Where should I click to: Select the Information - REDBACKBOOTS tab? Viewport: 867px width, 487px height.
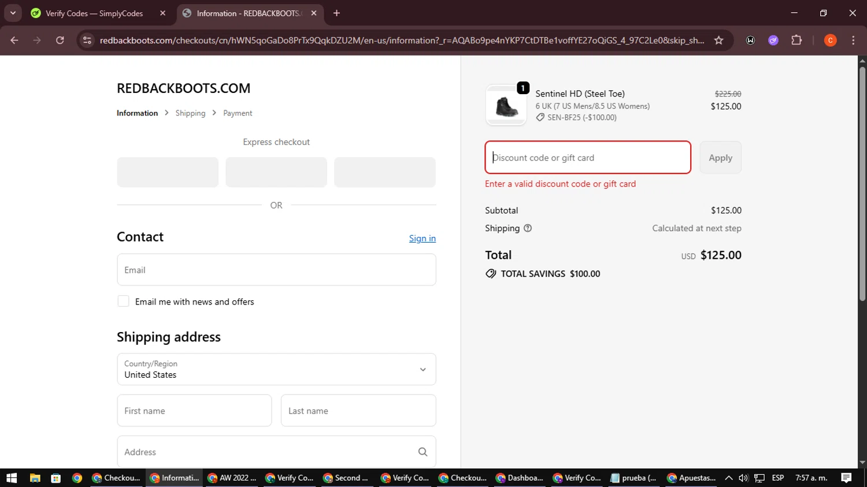(249, 13)
